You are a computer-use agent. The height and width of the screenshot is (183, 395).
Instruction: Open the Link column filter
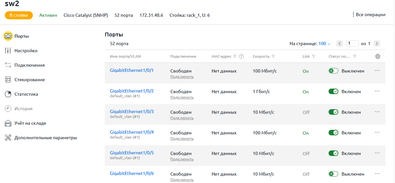click(313, 56)
